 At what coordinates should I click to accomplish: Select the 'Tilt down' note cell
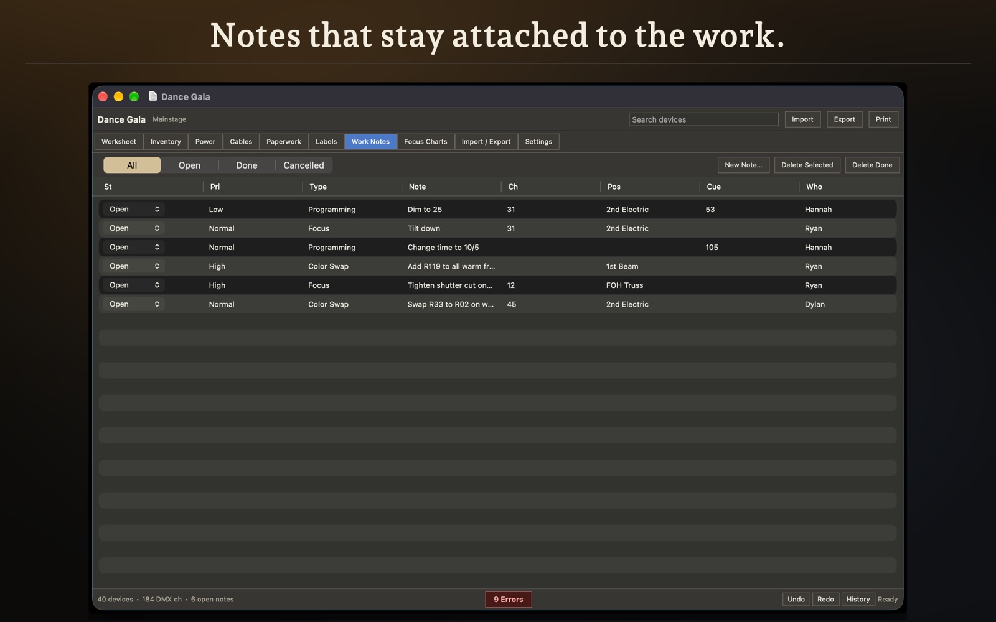(x=424, y=228)
